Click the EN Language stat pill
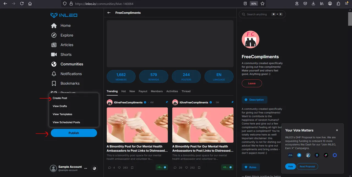The image size is (352, 177). point(219,77)
